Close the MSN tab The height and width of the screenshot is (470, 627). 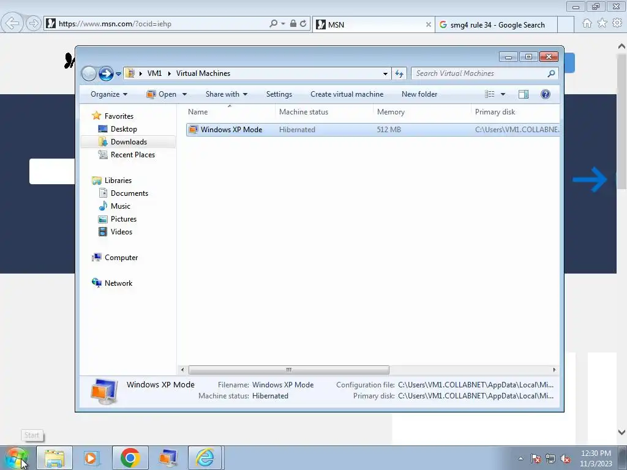coord(428,24)
